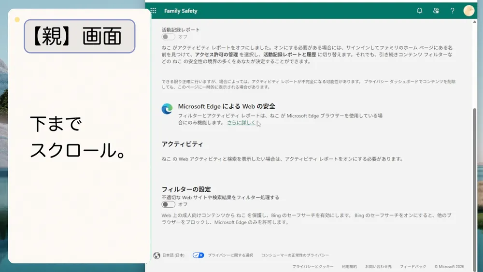Enable the inappropriate websites filter switch

pos(168,204)
